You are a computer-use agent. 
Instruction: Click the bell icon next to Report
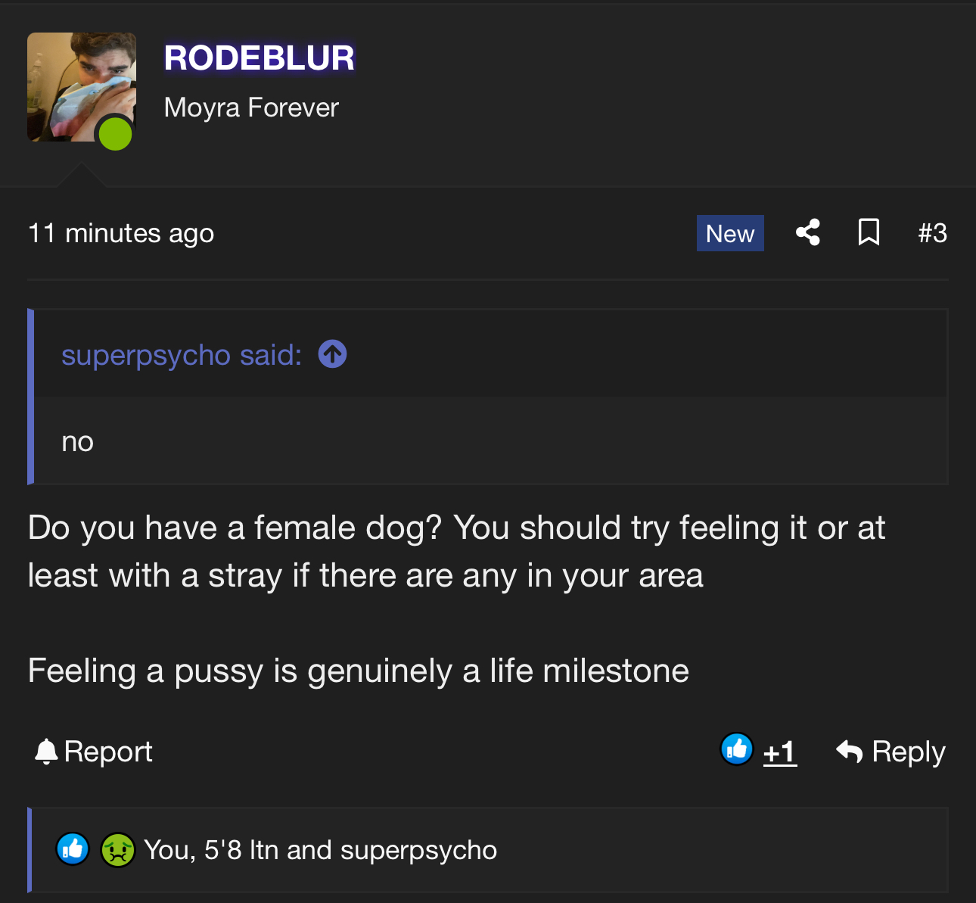click(47, 752)
